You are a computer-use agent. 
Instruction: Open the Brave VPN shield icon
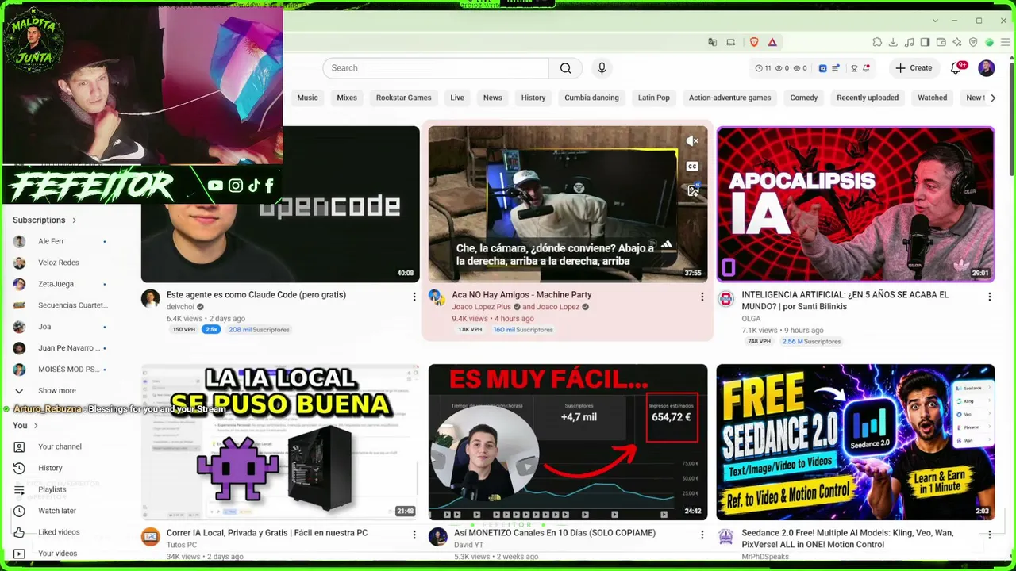click(x=973, y=42)
